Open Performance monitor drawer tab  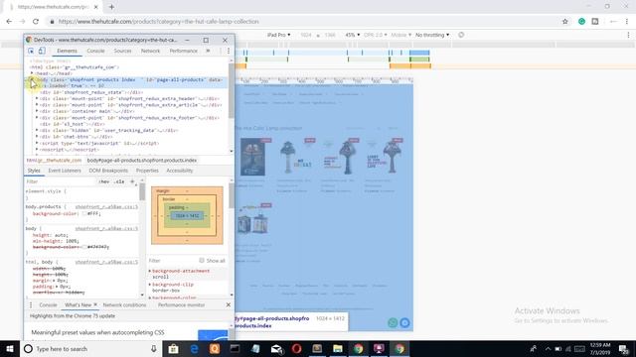(x=181, y=304)
